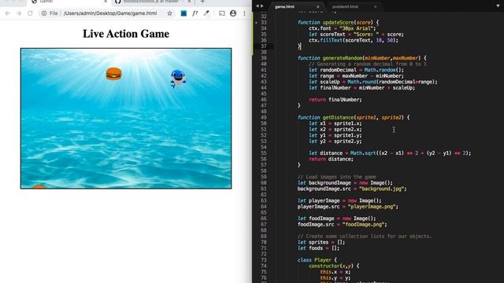
Task: Click the let scoreText line
Action: pos(356,35)
